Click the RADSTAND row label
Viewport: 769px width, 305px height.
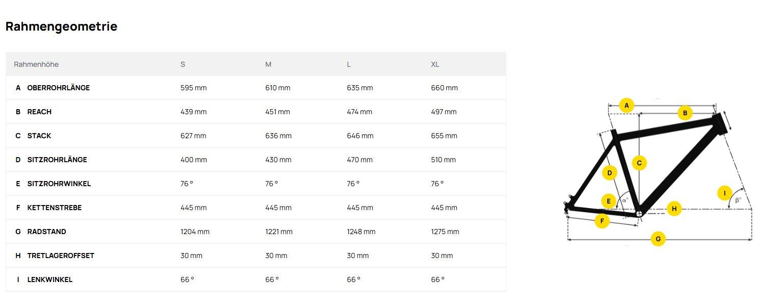click(46, 232)
